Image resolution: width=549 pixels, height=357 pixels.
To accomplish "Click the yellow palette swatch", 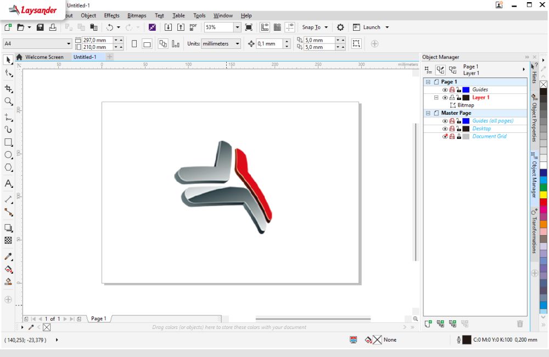I will point(544,194).
